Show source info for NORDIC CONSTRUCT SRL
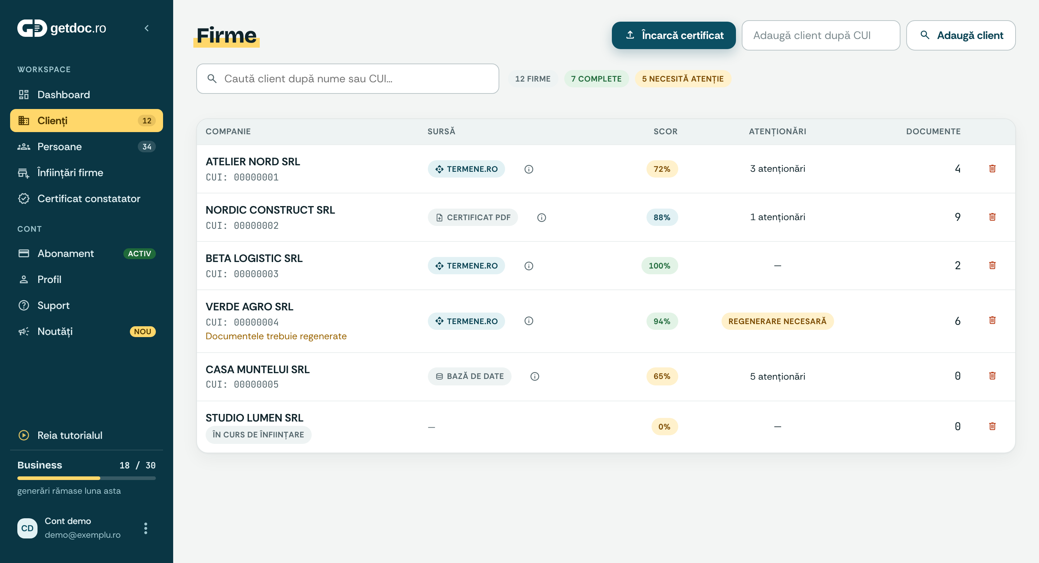This screenshot has height=563, width=1039. coord(542,218)
